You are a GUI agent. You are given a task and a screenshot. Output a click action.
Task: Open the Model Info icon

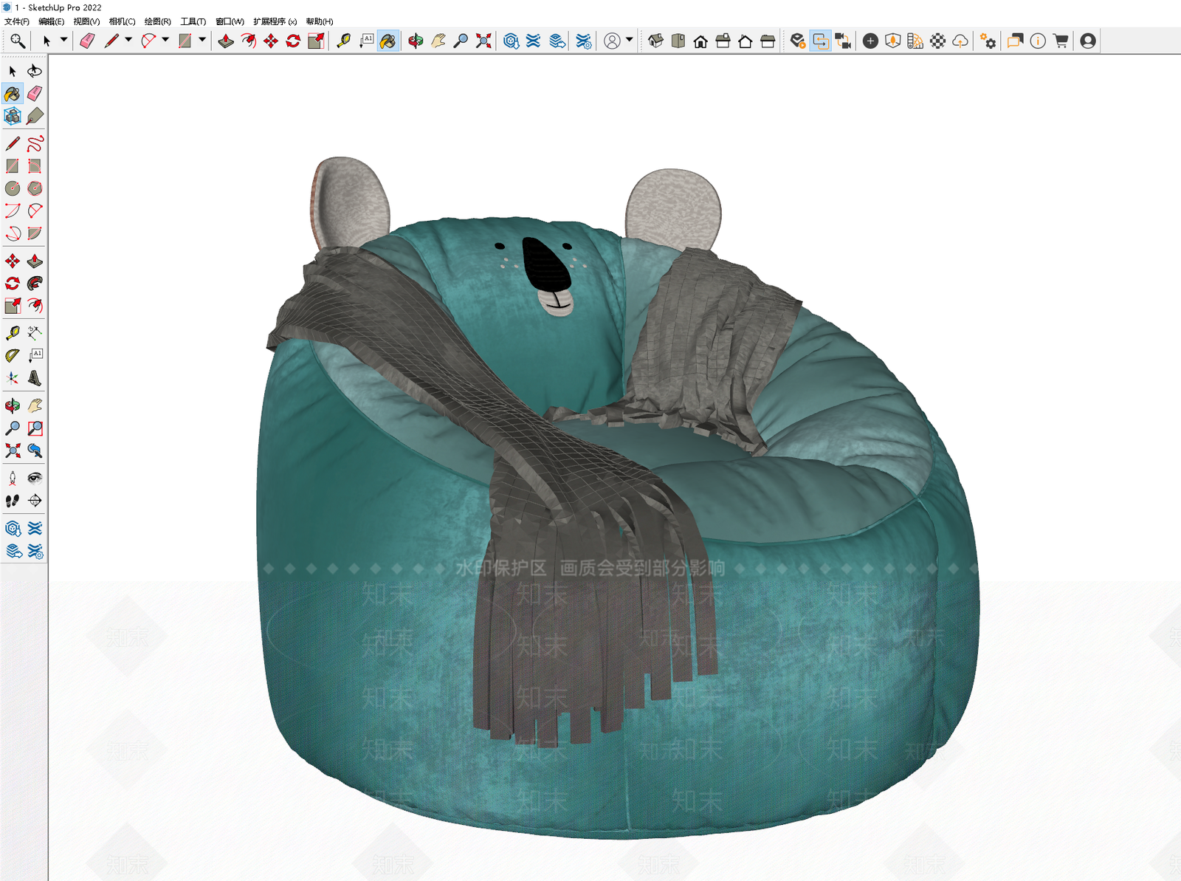click(x=1038, y=41)
